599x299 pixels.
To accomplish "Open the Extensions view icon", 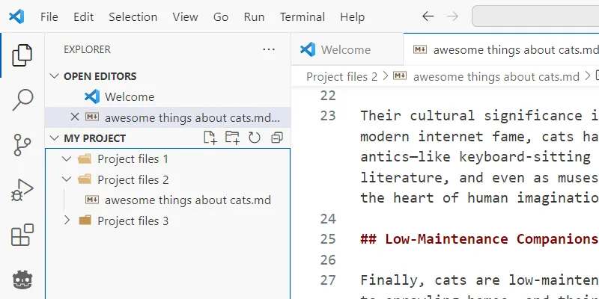I will click(22, 235).
